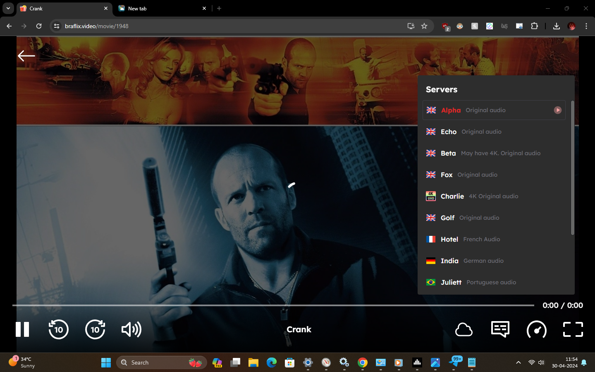Skip forward 10 seconds
This screenshot has width=595, height=372.
tap(95, 329)
